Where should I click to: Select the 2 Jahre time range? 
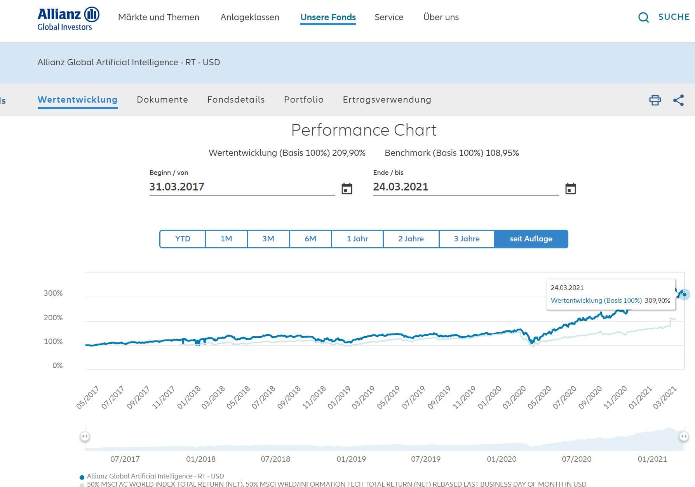click(x=411, y=239)
